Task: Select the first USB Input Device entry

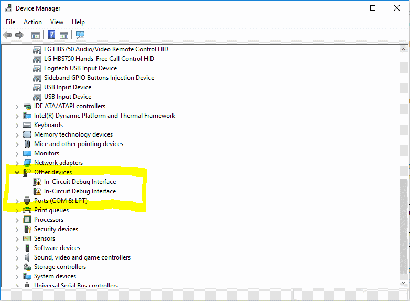Action: click(x=68, y=87)
